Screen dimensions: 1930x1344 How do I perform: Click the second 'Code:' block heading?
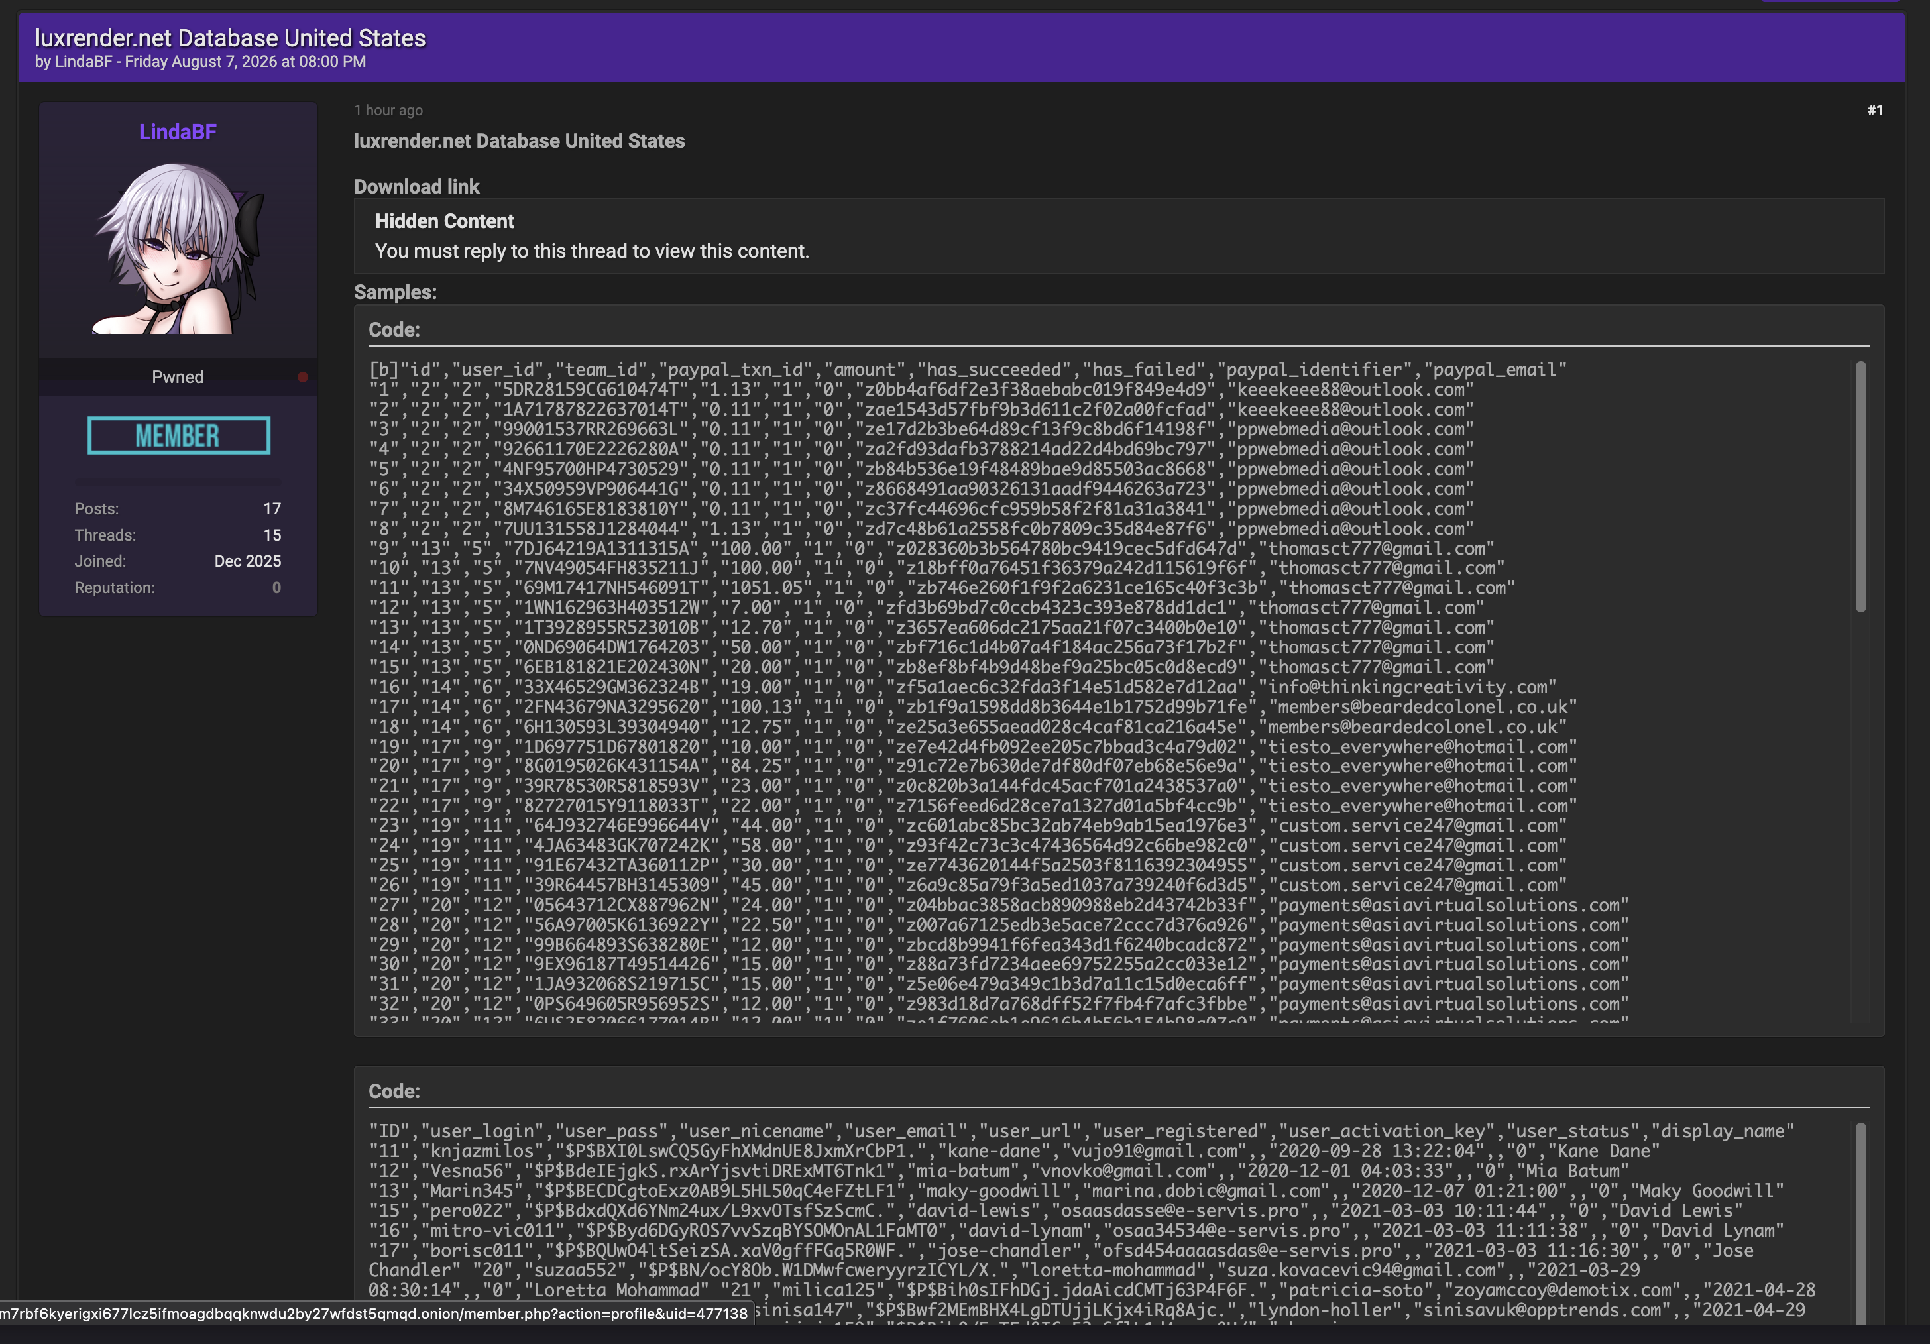394,1091
